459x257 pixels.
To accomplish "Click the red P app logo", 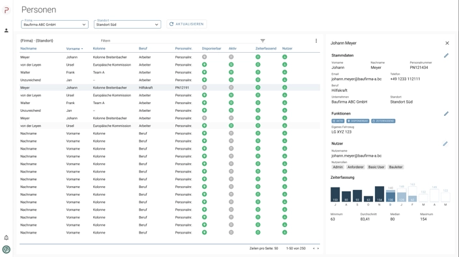I will pyautogui.click(x=7, y=10).
